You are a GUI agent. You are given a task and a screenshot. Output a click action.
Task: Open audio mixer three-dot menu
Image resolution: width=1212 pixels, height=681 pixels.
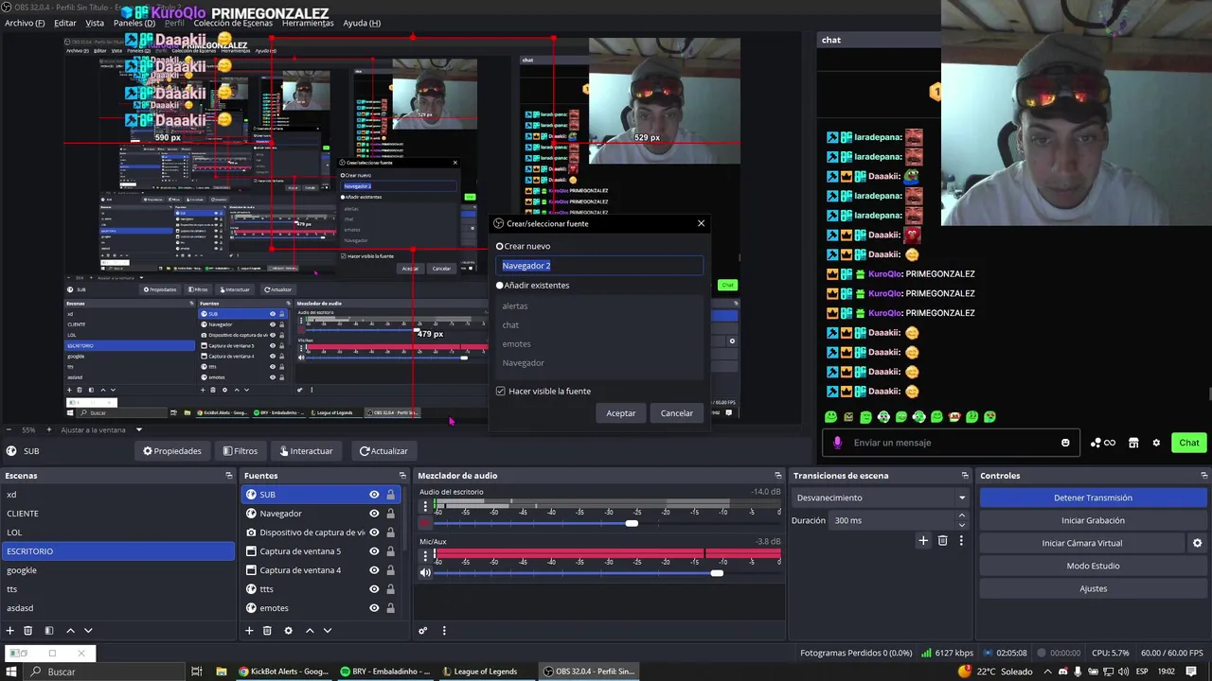tap(443, 631)
